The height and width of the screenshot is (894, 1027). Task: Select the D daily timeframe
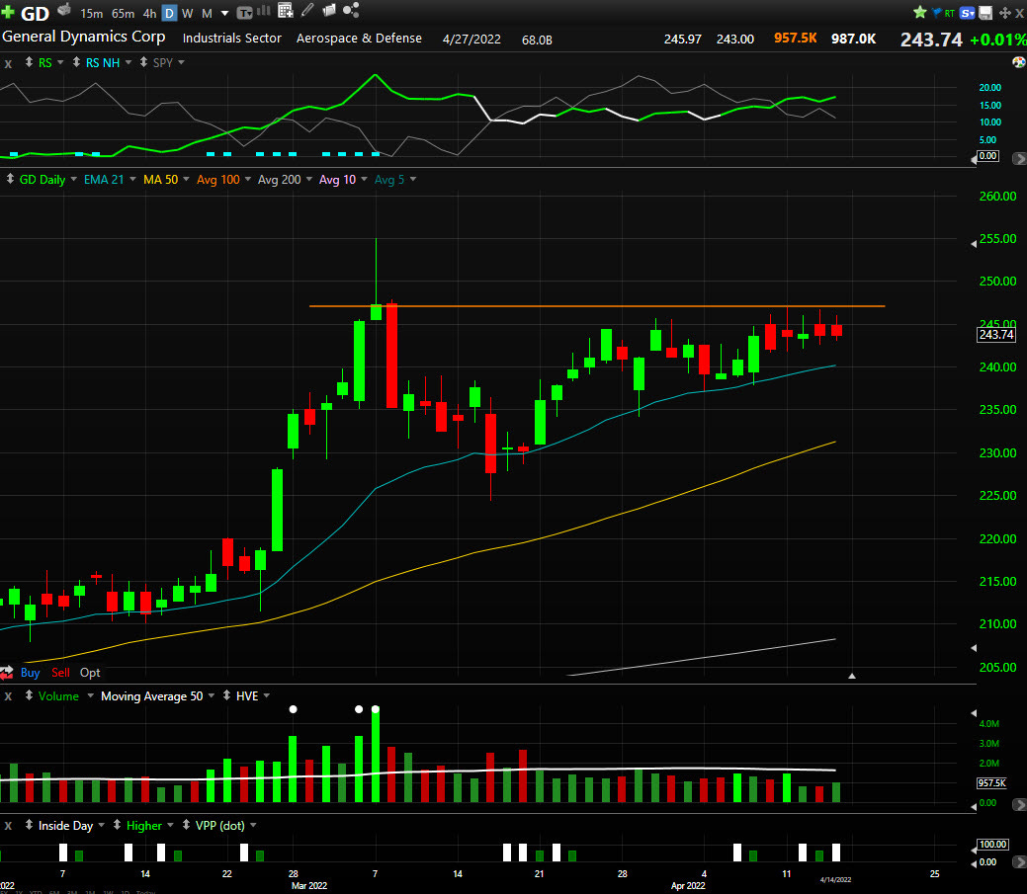point(169,13)
